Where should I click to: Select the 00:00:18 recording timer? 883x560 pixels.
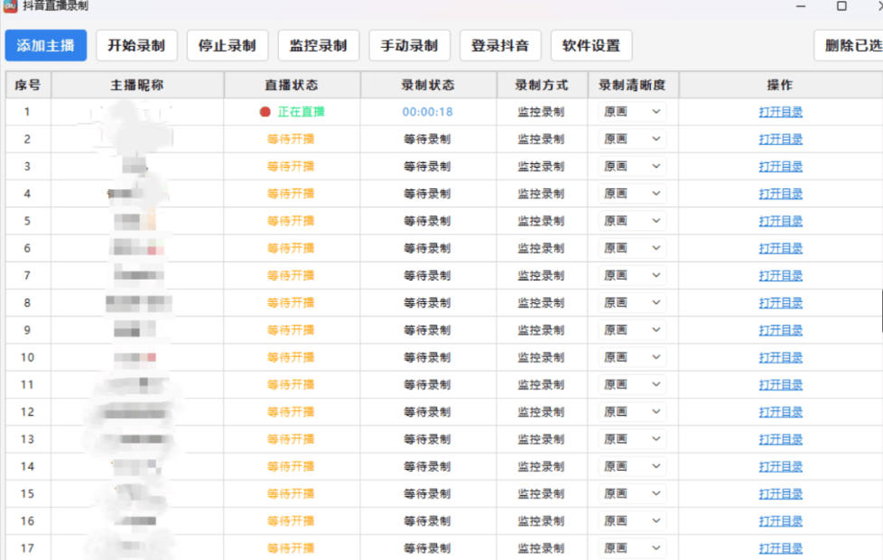coord(427,112)
